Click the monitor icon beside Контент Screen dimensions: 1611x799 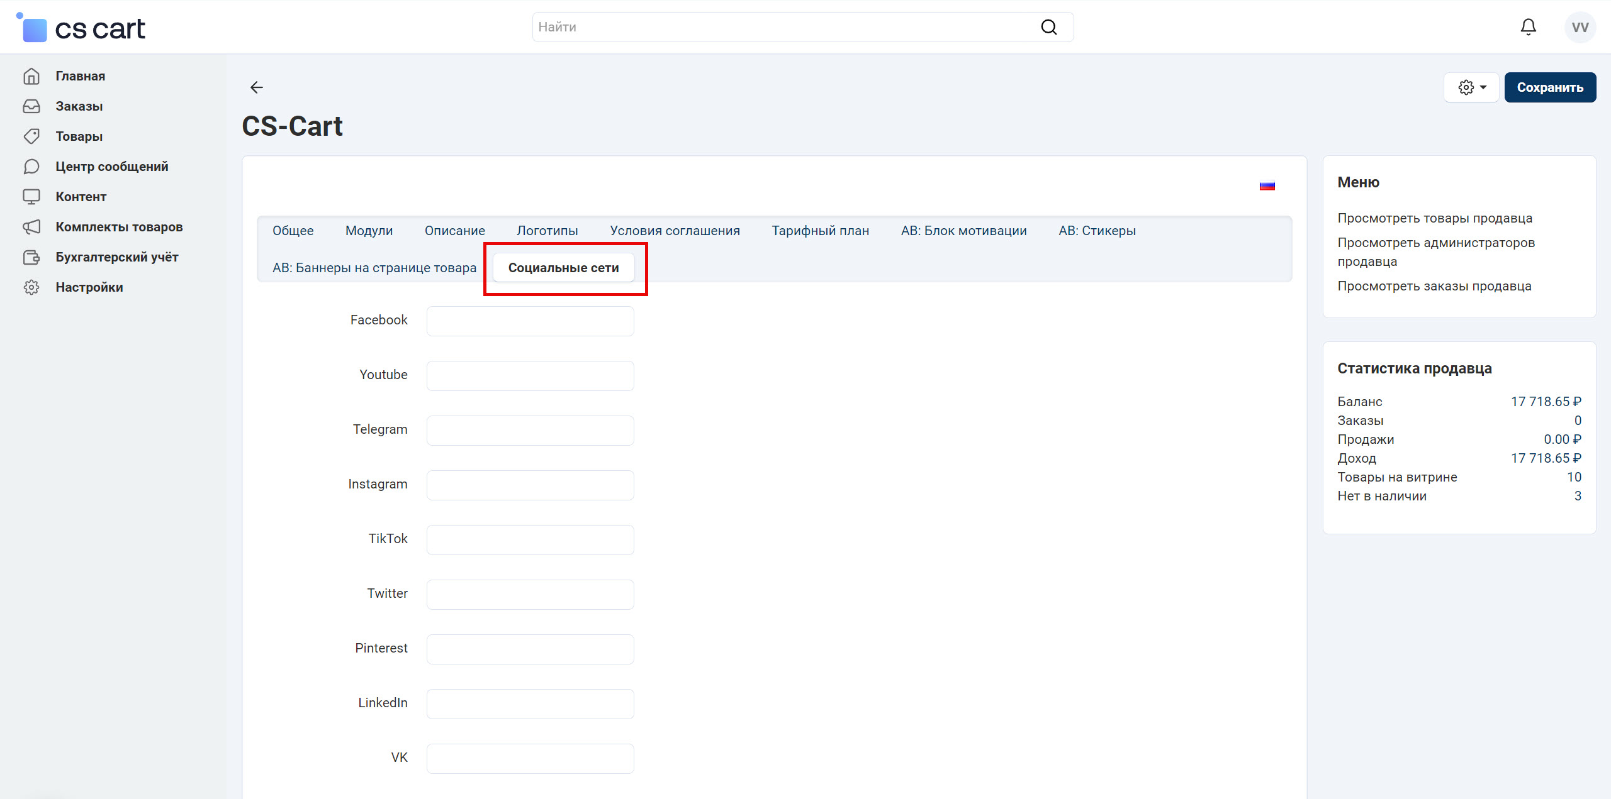coord(31,197)
